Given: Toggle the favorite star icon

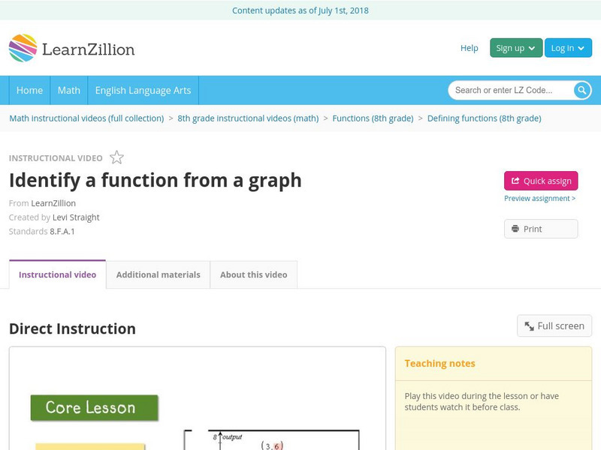Looking at the screenshot, I should [x=116, y=157].
